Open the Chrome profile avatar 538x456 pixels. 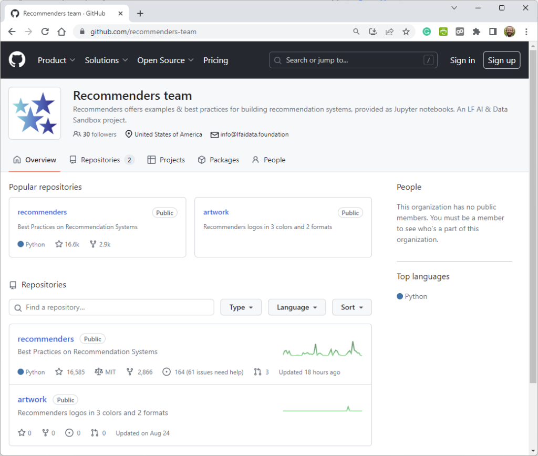[x=510, y=32]
